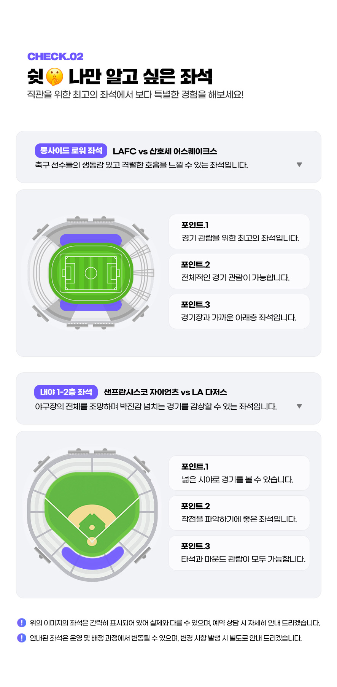This screenshot has width=337, height=687.
Task: Open baseball 포인트.3 batter and mound card
Action: tap(239, 553)
